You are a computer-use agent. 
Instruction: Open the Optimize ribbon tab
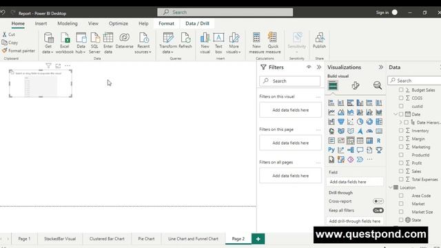[x=119, y=23]
